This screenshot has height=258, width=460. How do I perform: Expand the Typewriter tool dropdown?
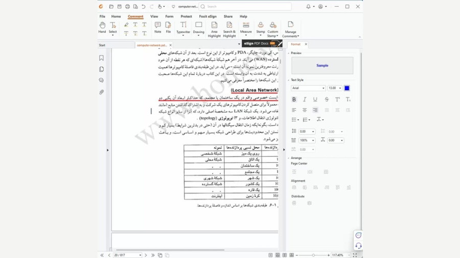click(183, 35)
